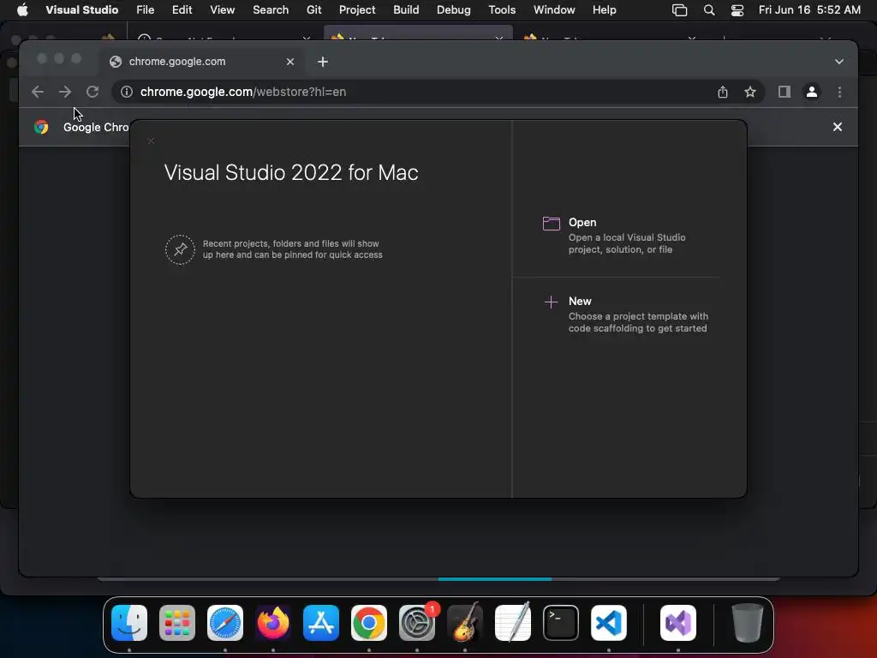
Task: Create a New project from template
Action: (x=625, y=314)
